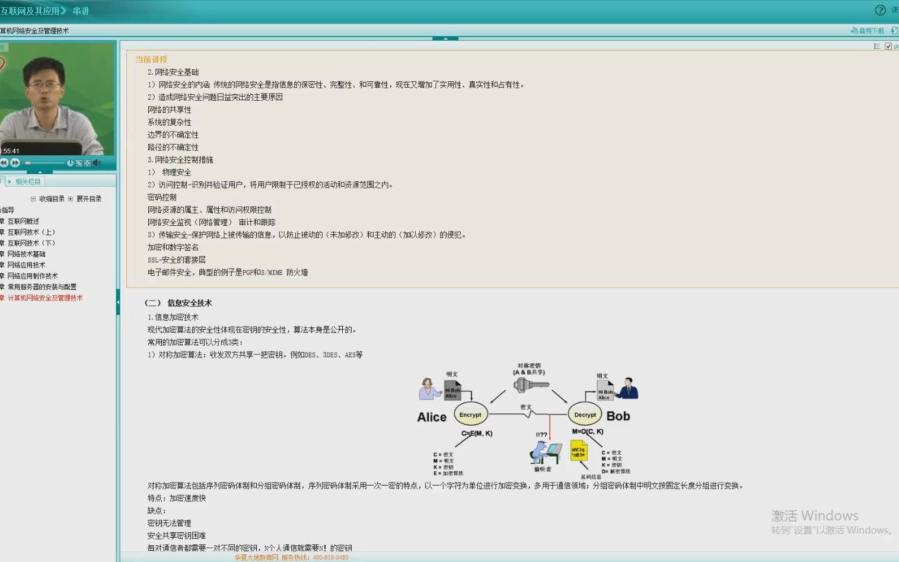The width and height of the screenshot is (899, 562).
Task: Fast-forward the lecture video
Action: pyautogui.click(x=15, y=162)
